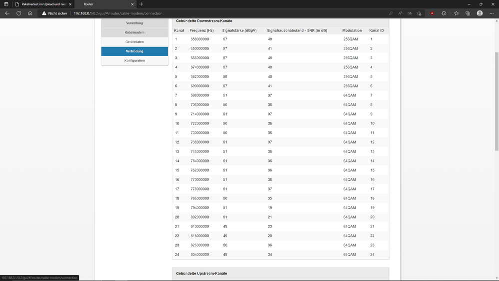The width and height of the screenshot is (499, 281).
Task: Select frequency value 834000000
Action: [200, 254]
